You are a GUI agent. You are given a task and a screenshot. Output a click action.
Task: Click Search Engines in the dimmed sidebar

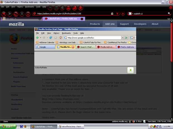(x=20, y=77)
